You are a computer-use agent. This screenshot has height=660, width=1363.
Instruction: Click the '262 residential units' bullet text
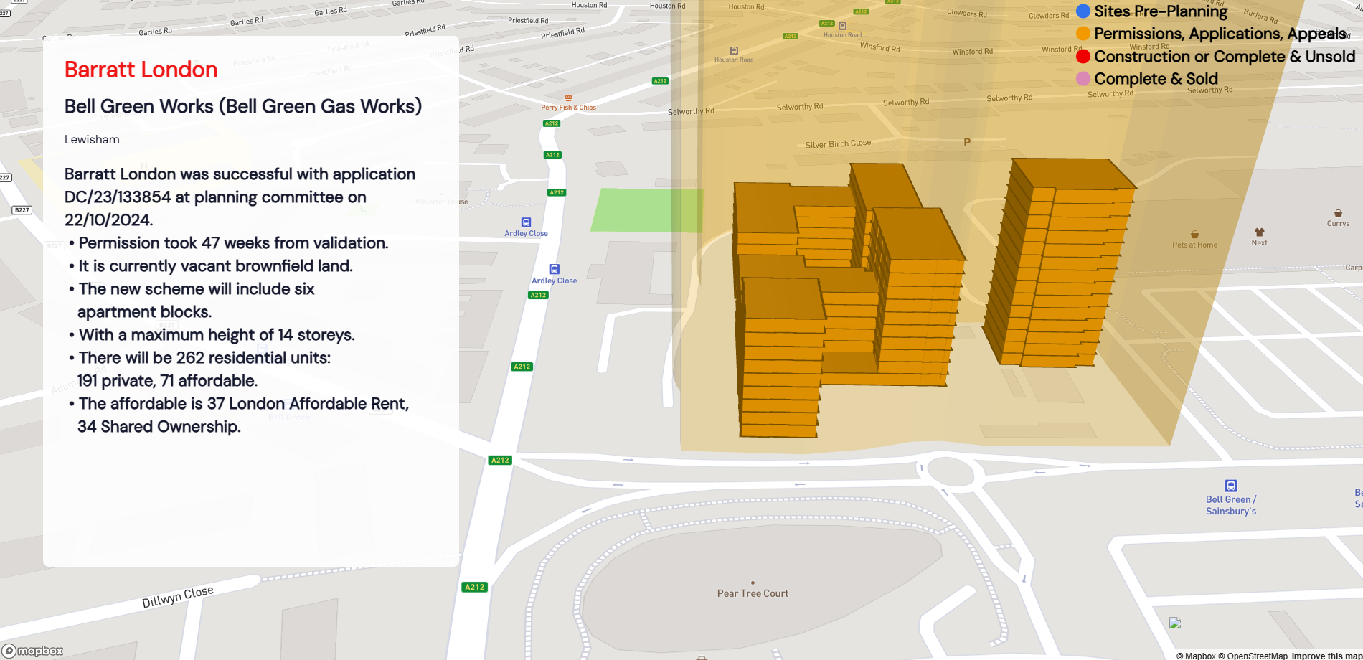click(x=204, y=358)
